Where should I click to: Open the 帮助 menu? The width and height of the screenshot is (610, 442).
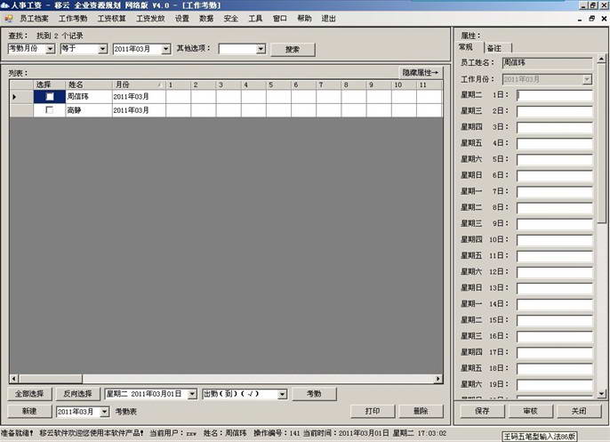(304, 19)
